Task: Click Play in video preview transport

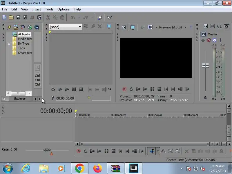Action: [145, 89]
